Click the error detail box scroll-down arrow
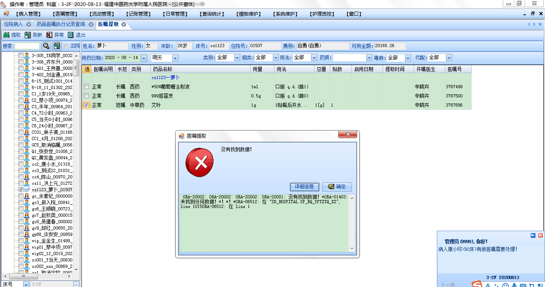The image size is (545, 287). tap(352, 248)
